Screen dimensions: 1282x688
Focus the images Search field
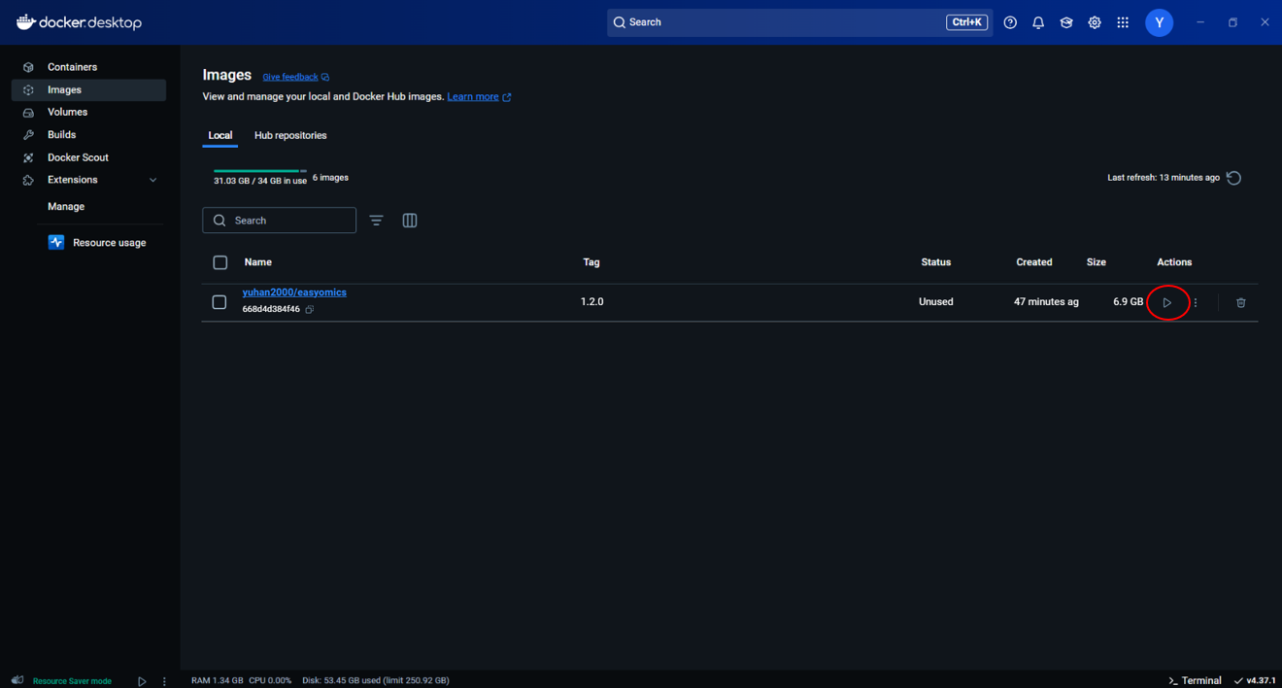point(279,221)
